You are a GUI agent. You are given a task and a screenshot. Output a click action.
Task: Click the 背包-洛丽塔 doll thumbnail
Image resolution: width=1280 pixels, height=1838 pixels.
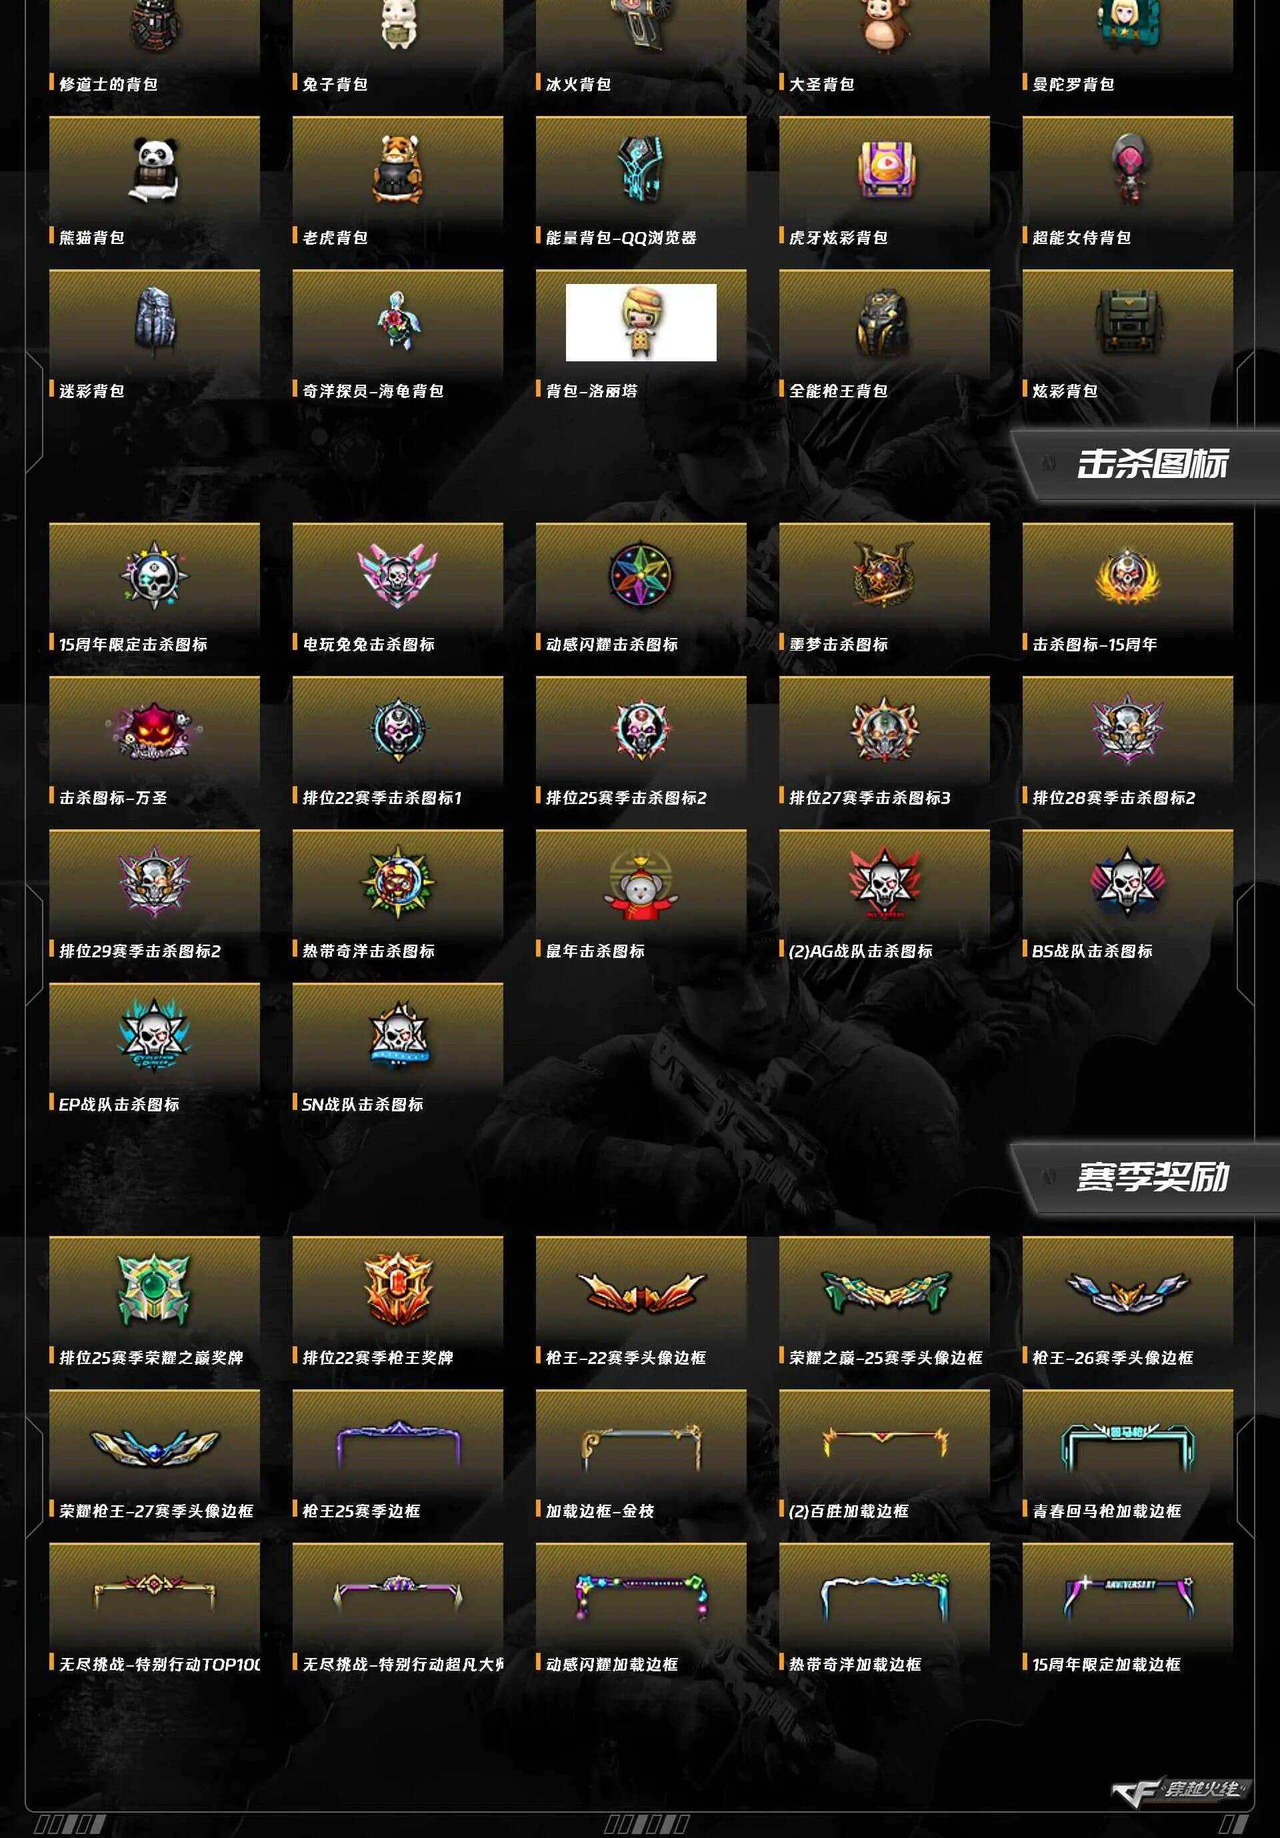tap(641, 323)
